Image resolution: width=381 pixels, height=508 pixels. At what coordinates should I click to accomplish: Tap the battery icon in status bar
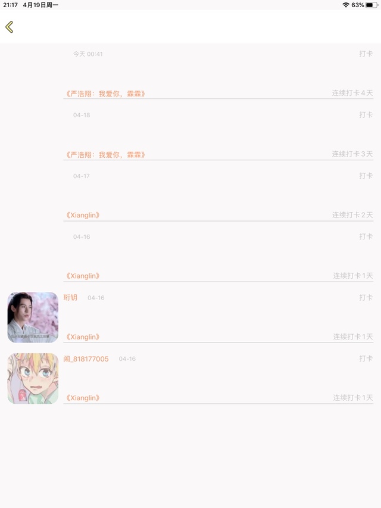(371, 5)
